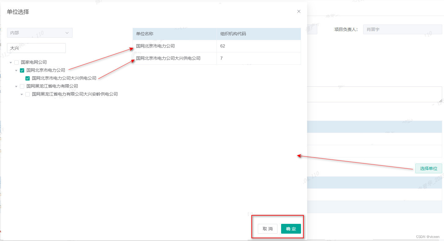The height and width of the screenshot is (241, 444).
Task: Close the 单位选择 dialog with X icon
Action: tap(299, 11)
